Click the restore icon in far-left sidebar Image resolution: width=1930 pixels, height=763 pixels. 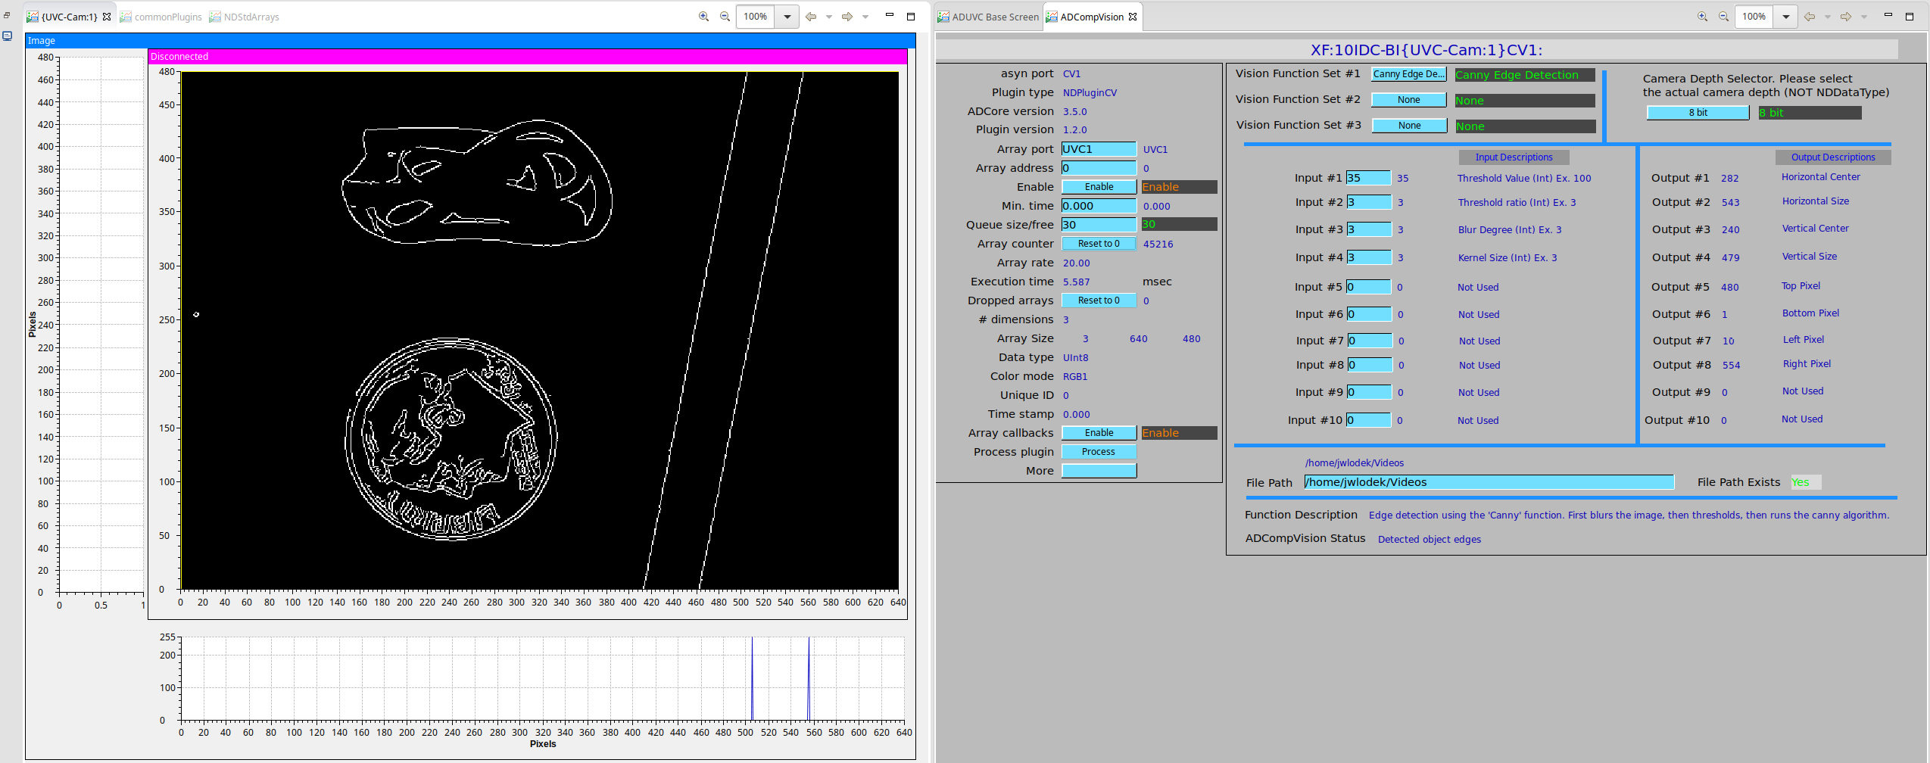click(7, 15)
